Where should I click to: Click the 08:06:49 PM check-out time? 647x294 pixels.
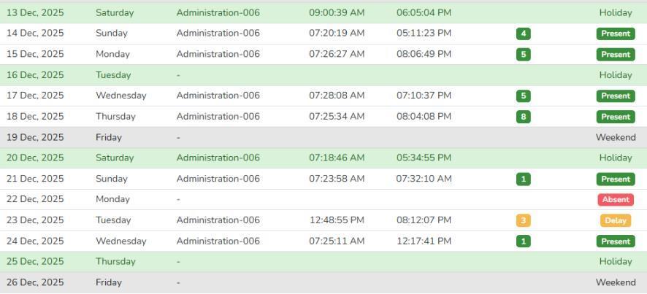pyautogui.click(x=424, y=54)
